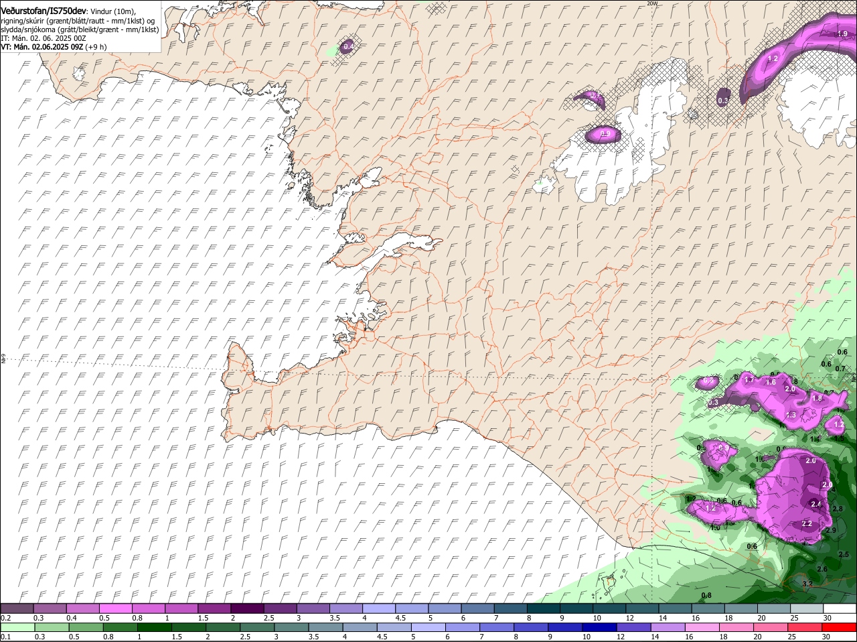The image size is (857, 642).
Task: Click the bright pink 0.5 swatch in the upper legend
Action: 115,608
